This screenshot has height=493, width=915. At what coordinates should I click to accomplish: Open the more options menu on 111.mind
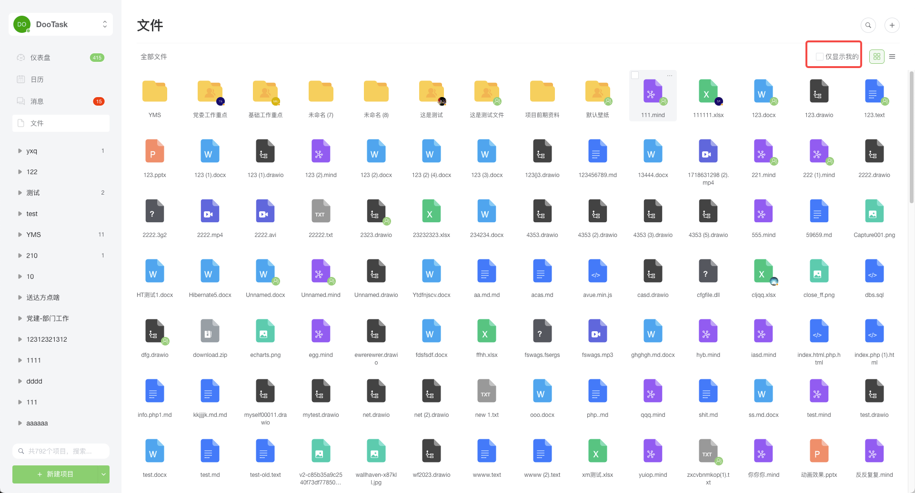[x=670, y=75]
